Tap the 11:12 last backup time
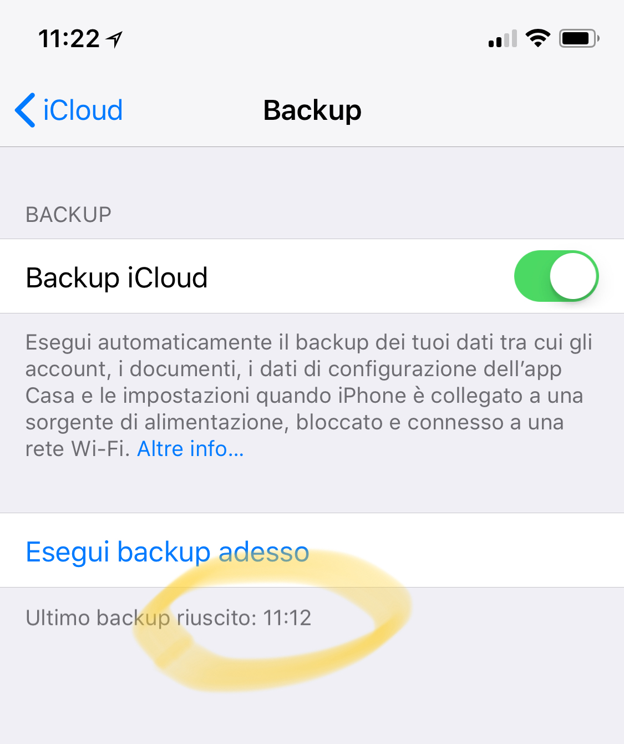Screen dimensions: 624x744 click(x=287, y=618)
